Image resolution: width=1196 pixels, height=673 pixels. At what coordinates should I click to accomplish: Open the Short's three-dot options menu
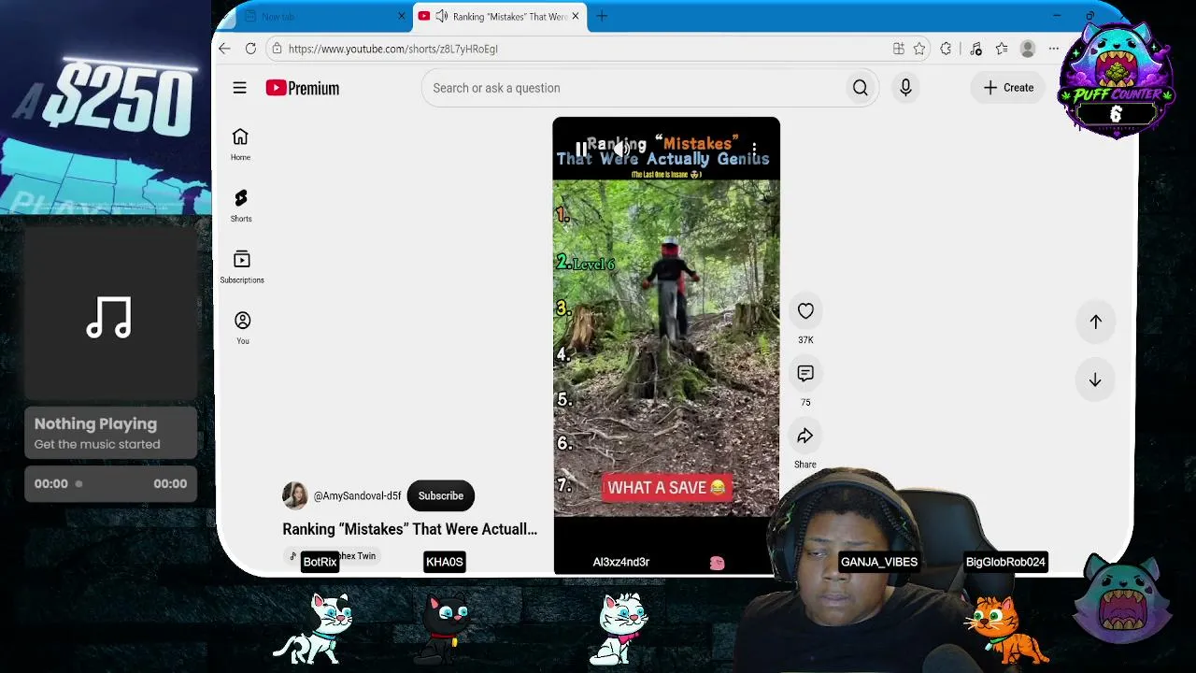(754, 148)
